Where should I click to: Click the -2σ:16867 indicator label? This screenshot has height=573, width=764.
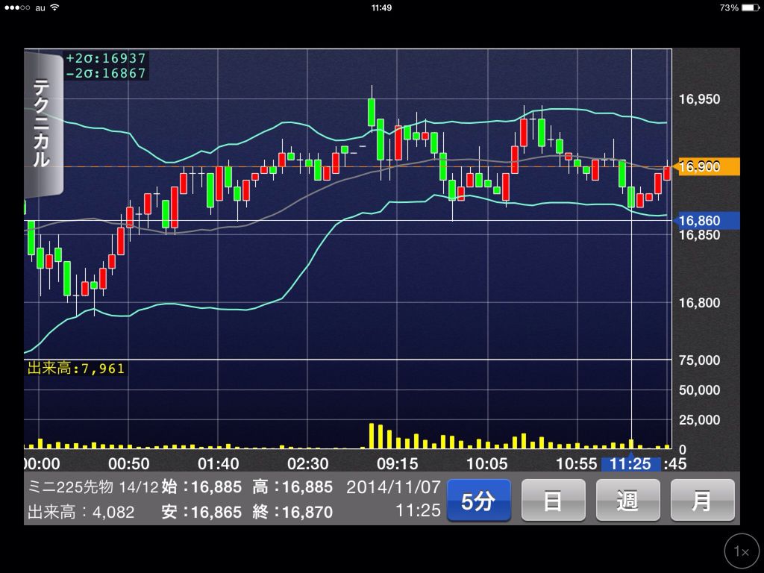[x=105, y=73]
